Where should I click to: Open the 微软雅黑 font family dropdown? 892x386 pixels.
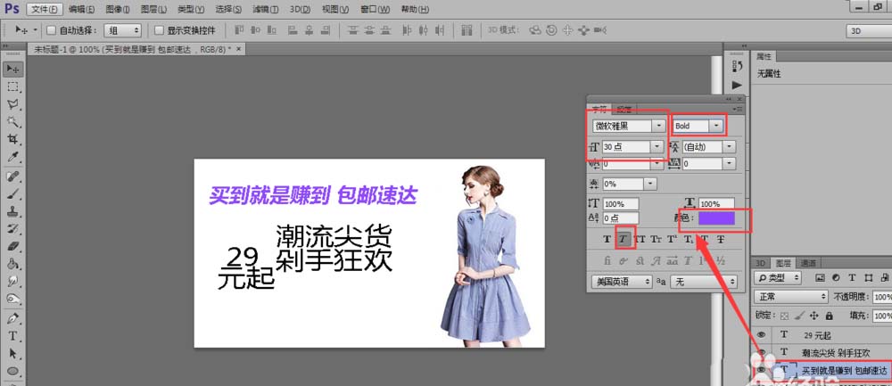tap(659, 126)
